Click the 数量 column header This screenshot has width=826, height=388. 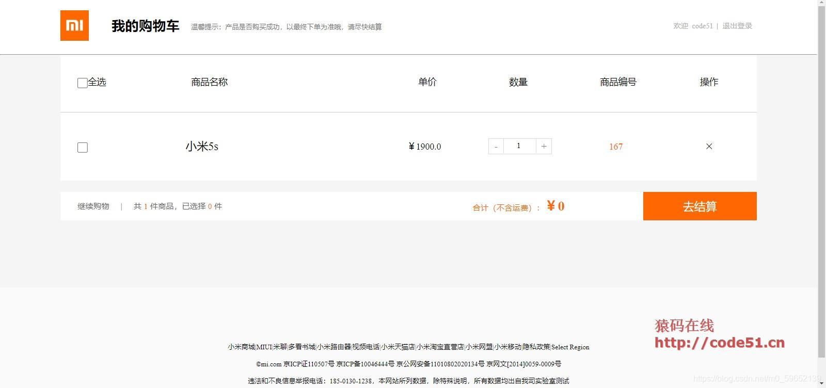(x=518, y=82)
